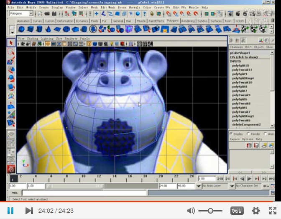The height and width of the screenshot is (219, 281).
Task: Click the Options menu in layer editor
Action: tap(247, 139)
